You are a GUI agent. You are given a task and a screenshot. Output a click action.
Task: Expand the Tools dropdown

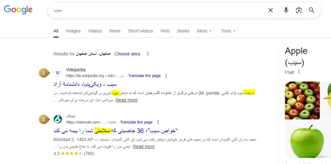point(228,31)
